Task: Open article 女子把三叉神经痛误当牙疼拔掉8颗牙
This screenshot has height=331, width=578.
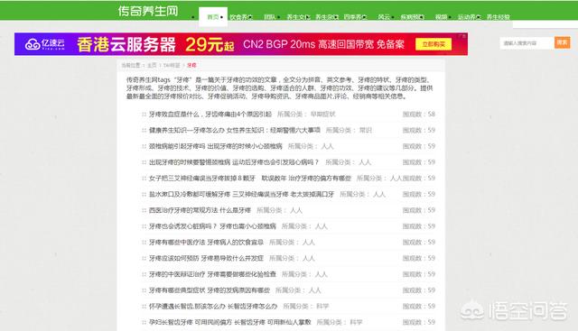Action: click(250, 179)
